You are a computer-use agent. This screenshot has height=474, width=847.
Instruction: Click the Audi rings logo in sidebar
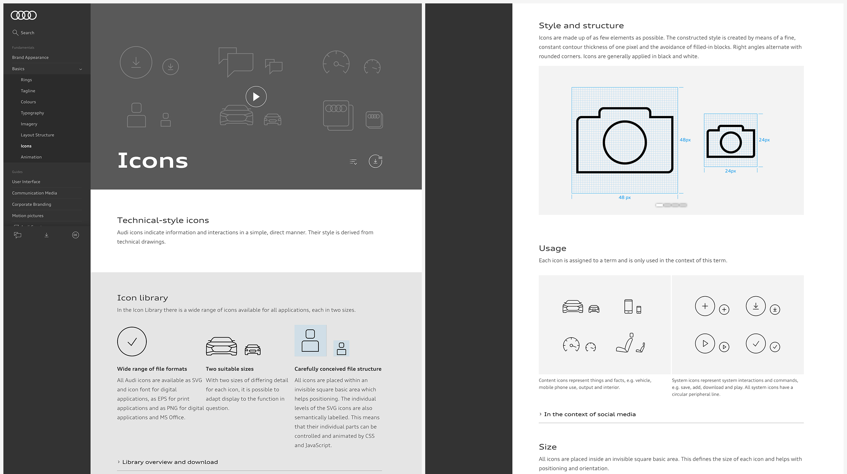click(24, 15)
